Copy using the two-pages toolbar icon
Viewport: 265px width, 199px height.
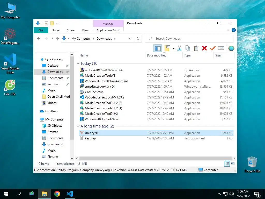click(x=188, y=48)
